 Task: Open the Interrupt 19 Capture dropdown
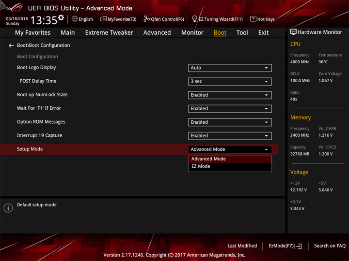pyautogui.click(x=230, y=136)
